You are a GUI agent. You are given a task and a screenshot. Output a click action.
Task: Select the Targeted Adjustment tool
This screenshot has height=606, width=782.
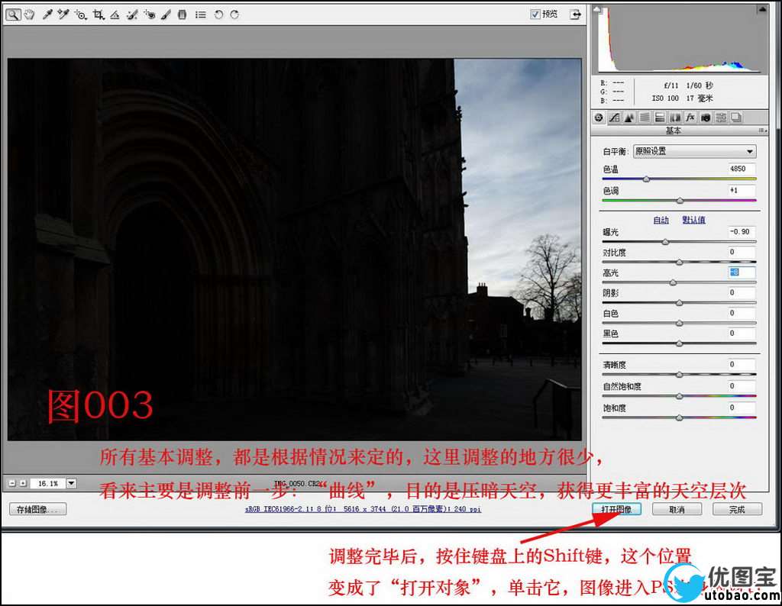pos(81,15)
